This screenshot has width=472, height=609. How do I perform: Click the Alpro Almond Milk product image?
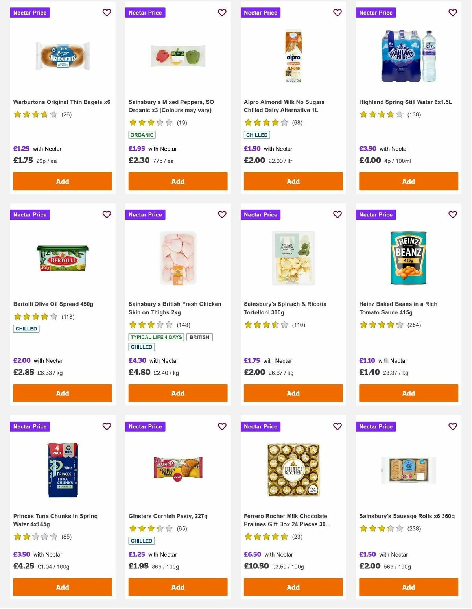pyautogui.click(x=293, y=56)
